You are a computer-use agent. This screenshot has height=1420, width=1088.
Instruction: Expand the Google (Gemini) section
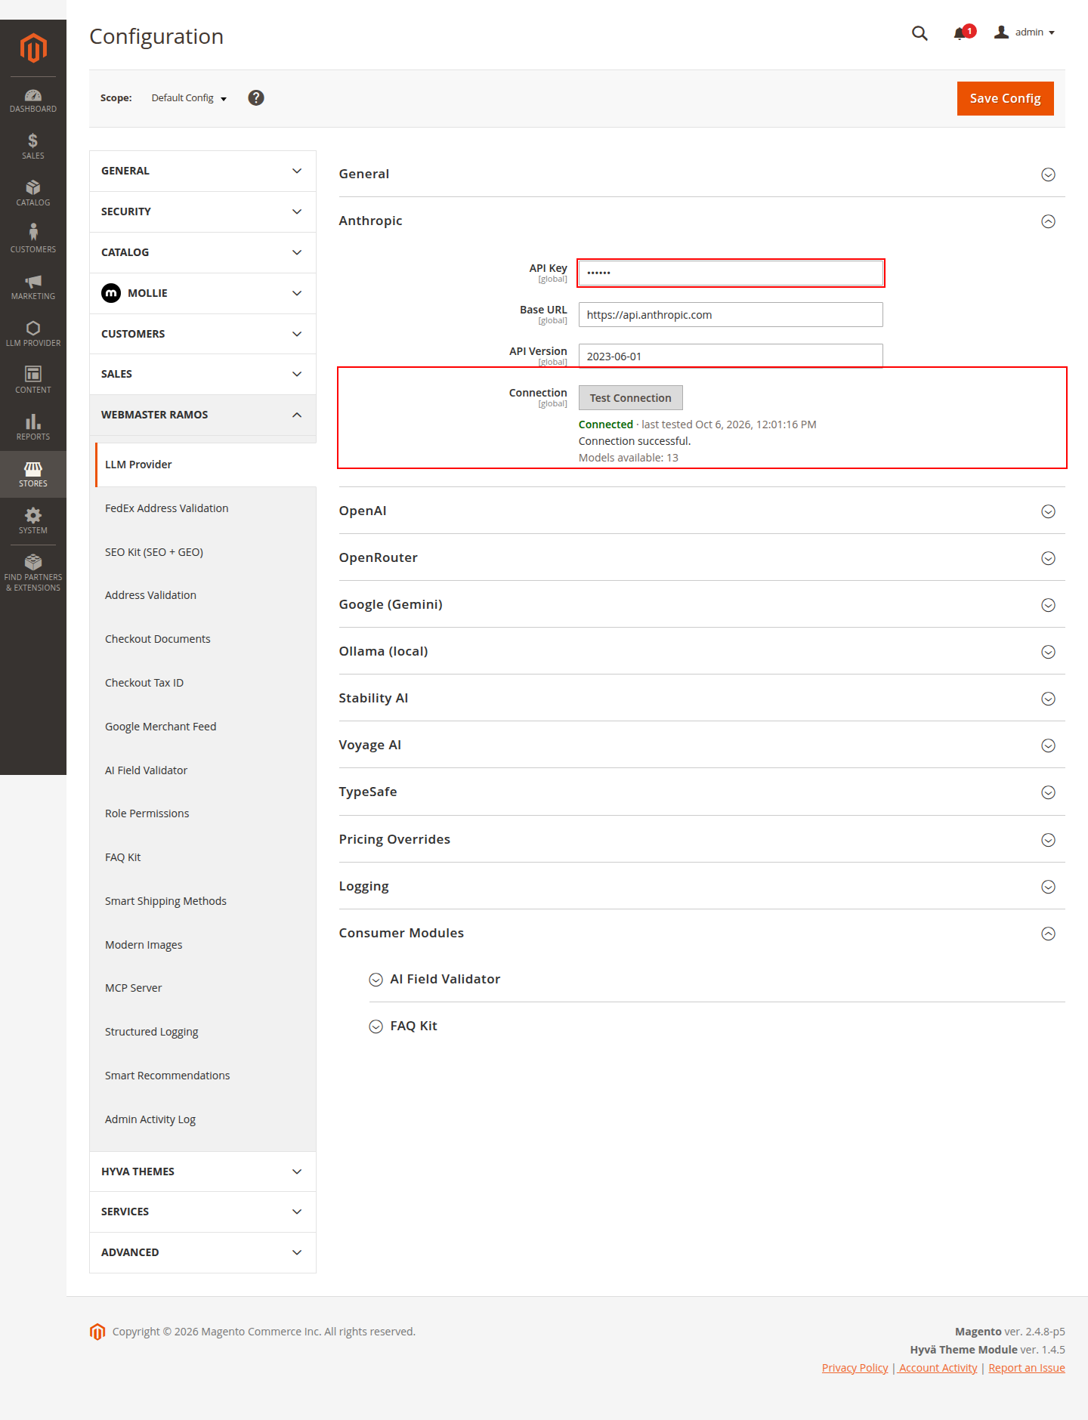(701, 604)
